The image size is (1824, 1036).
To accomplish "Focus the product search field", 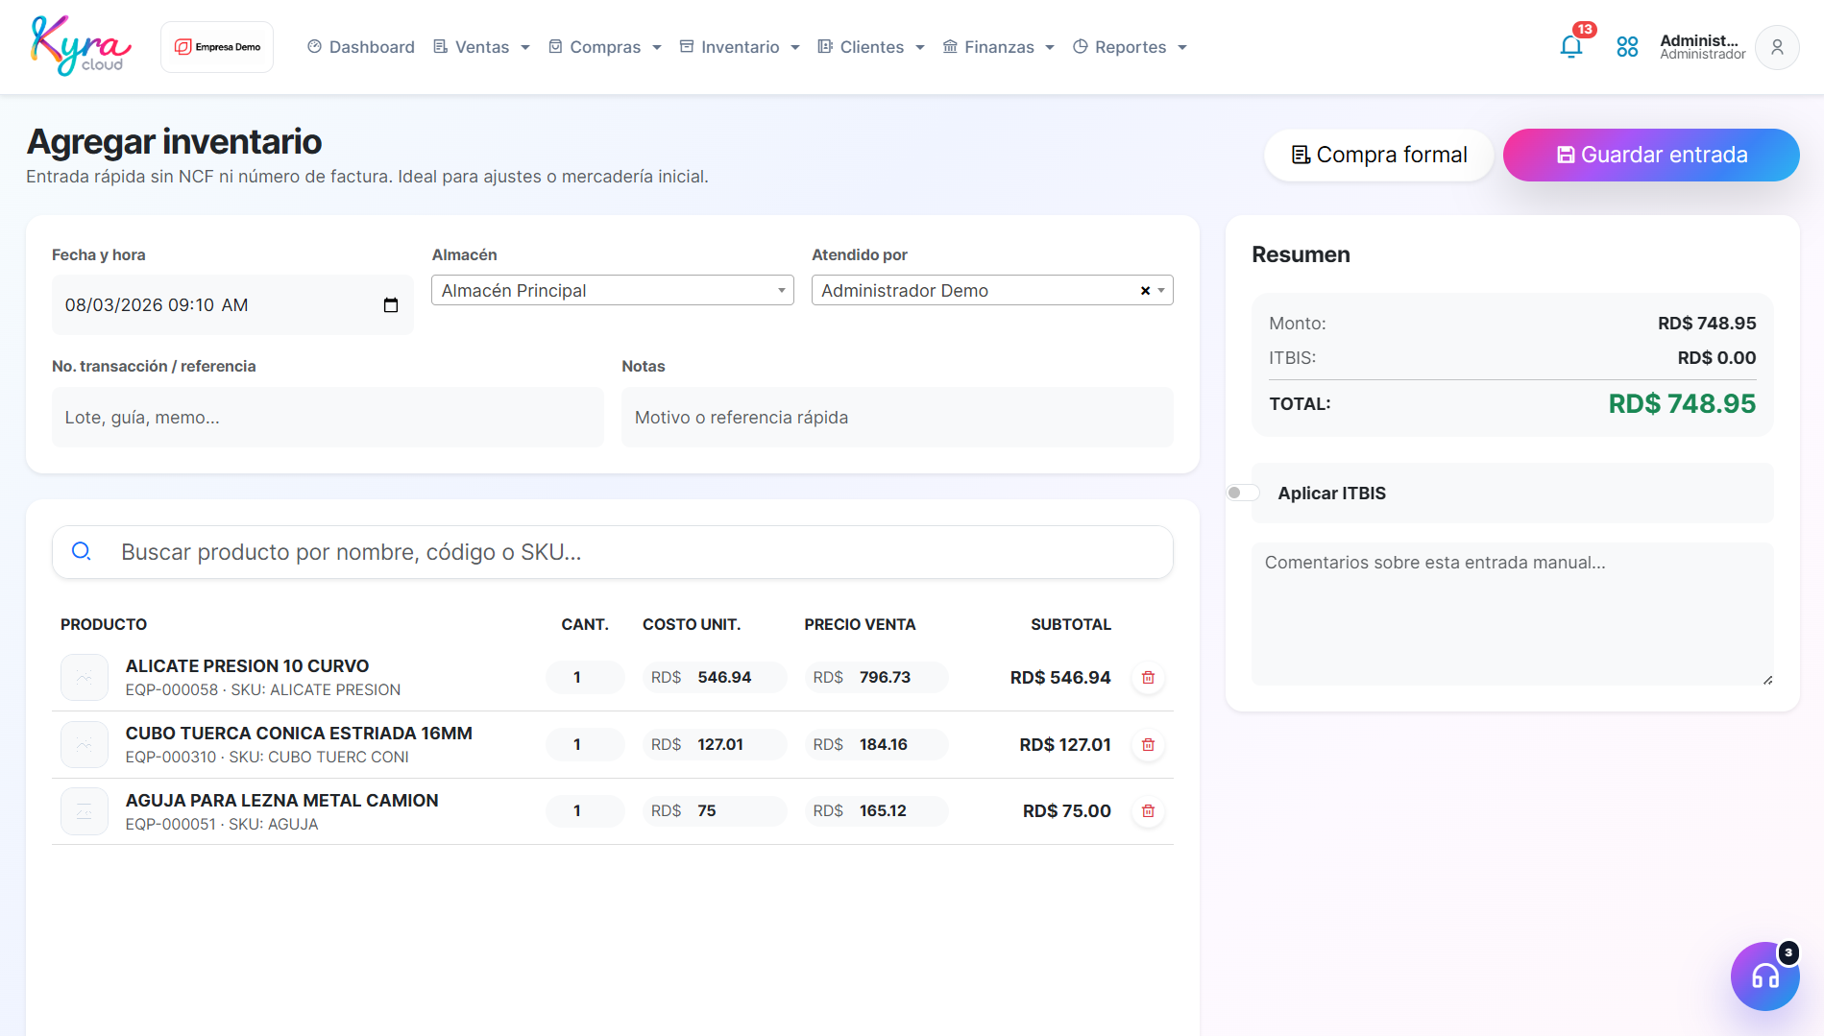I will point(613,552).
